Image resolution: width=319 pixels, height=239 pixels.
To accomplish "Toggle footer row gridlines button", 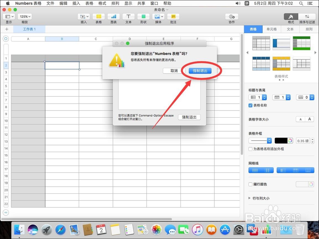I will [308, 170].
